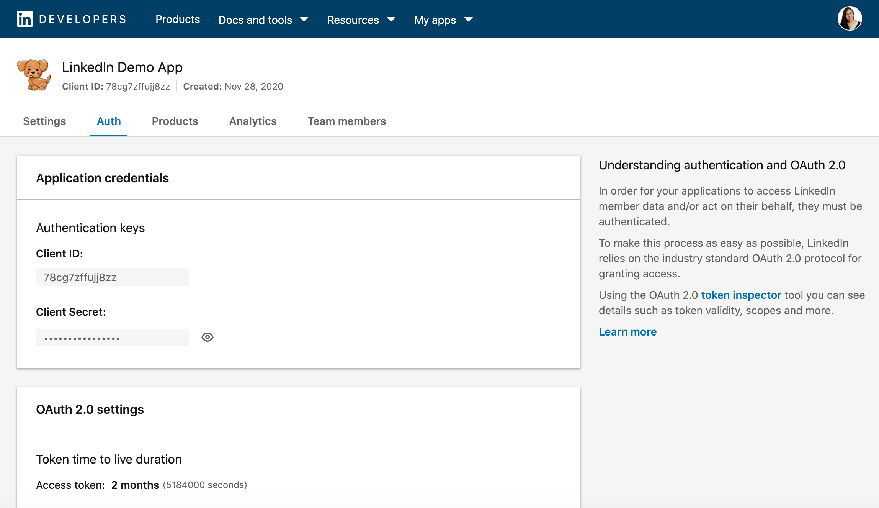879x508 pixels.
Task: Switch to the Products tab
Action: tap(175, 121)
